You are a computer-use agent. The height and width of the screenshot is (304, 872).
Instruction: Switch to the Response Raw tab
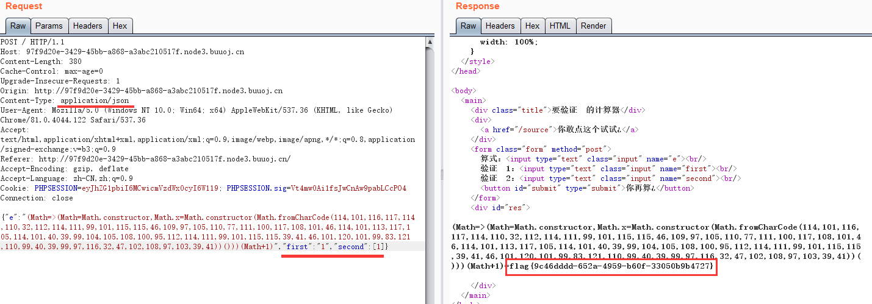(x=468, y=26)
